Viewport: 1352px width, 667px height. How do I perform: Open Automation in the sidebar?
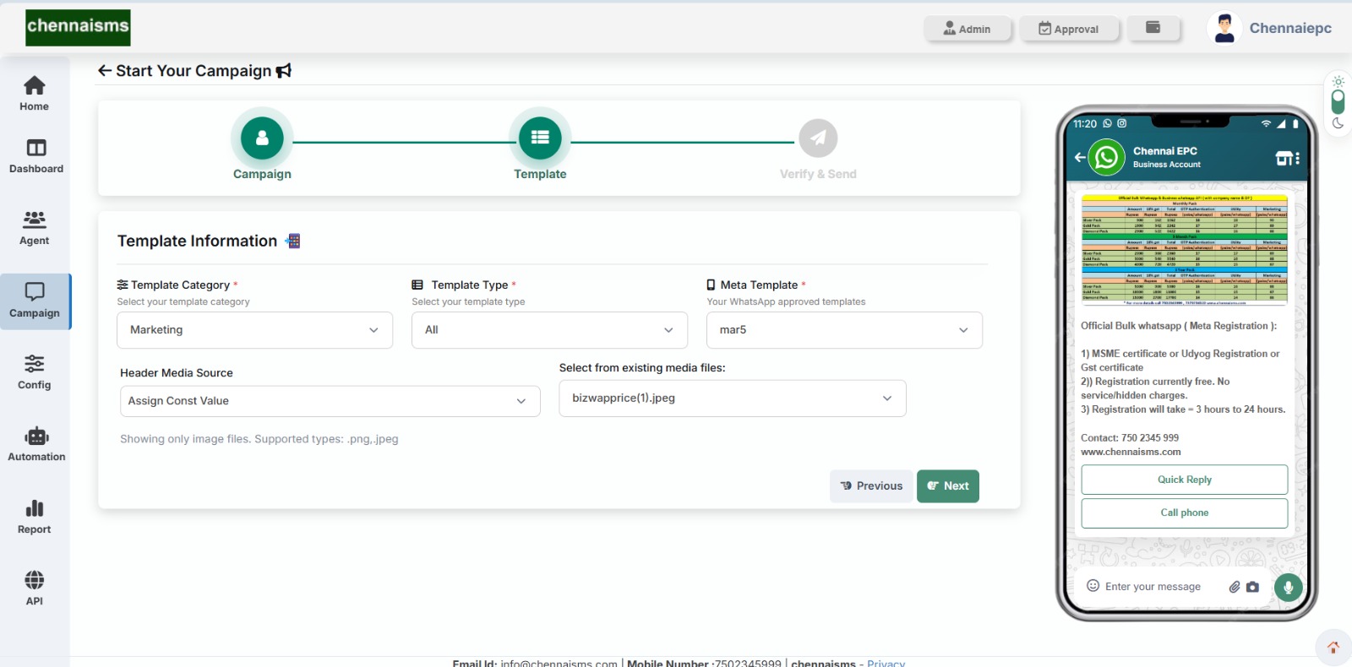pyautogui.click(x=35, y=444)
